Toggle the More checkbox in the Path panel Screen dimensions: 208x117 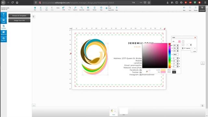pos(192,51)
